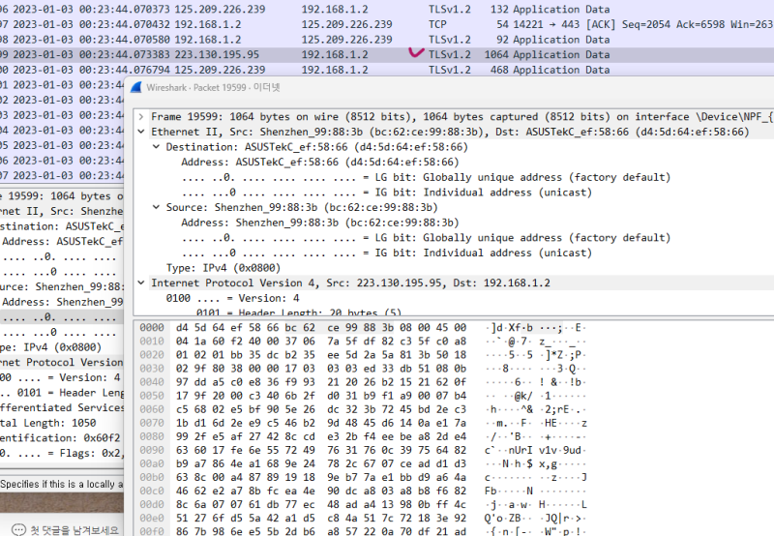774x536 pixels.
Task: Click the speech bubble comment icon
Action: [x=18, y=530]
